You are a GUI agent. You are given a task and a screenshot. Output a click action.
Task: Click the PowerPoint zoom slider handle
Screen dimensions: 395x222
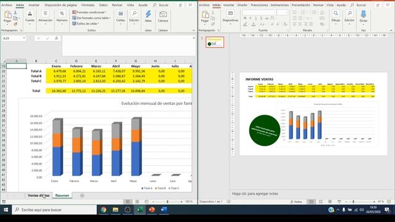point(353,202)
